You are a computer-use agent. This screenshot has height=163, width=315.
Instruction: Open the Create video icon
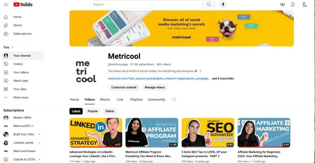(x=282, y=4)
